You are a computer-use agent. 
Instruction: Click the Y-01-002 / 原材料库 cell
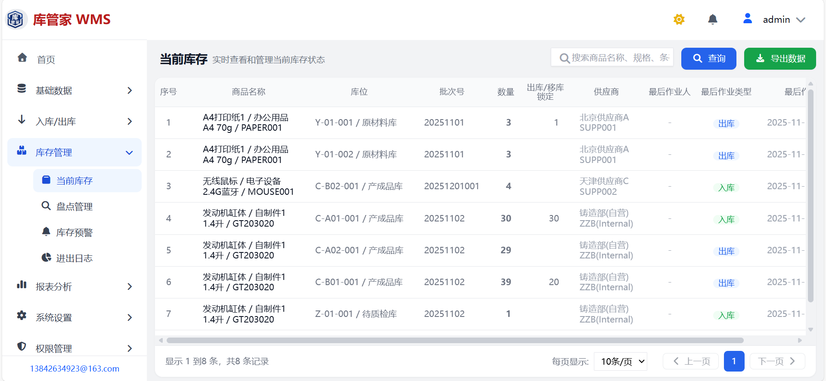pos(356,154)
